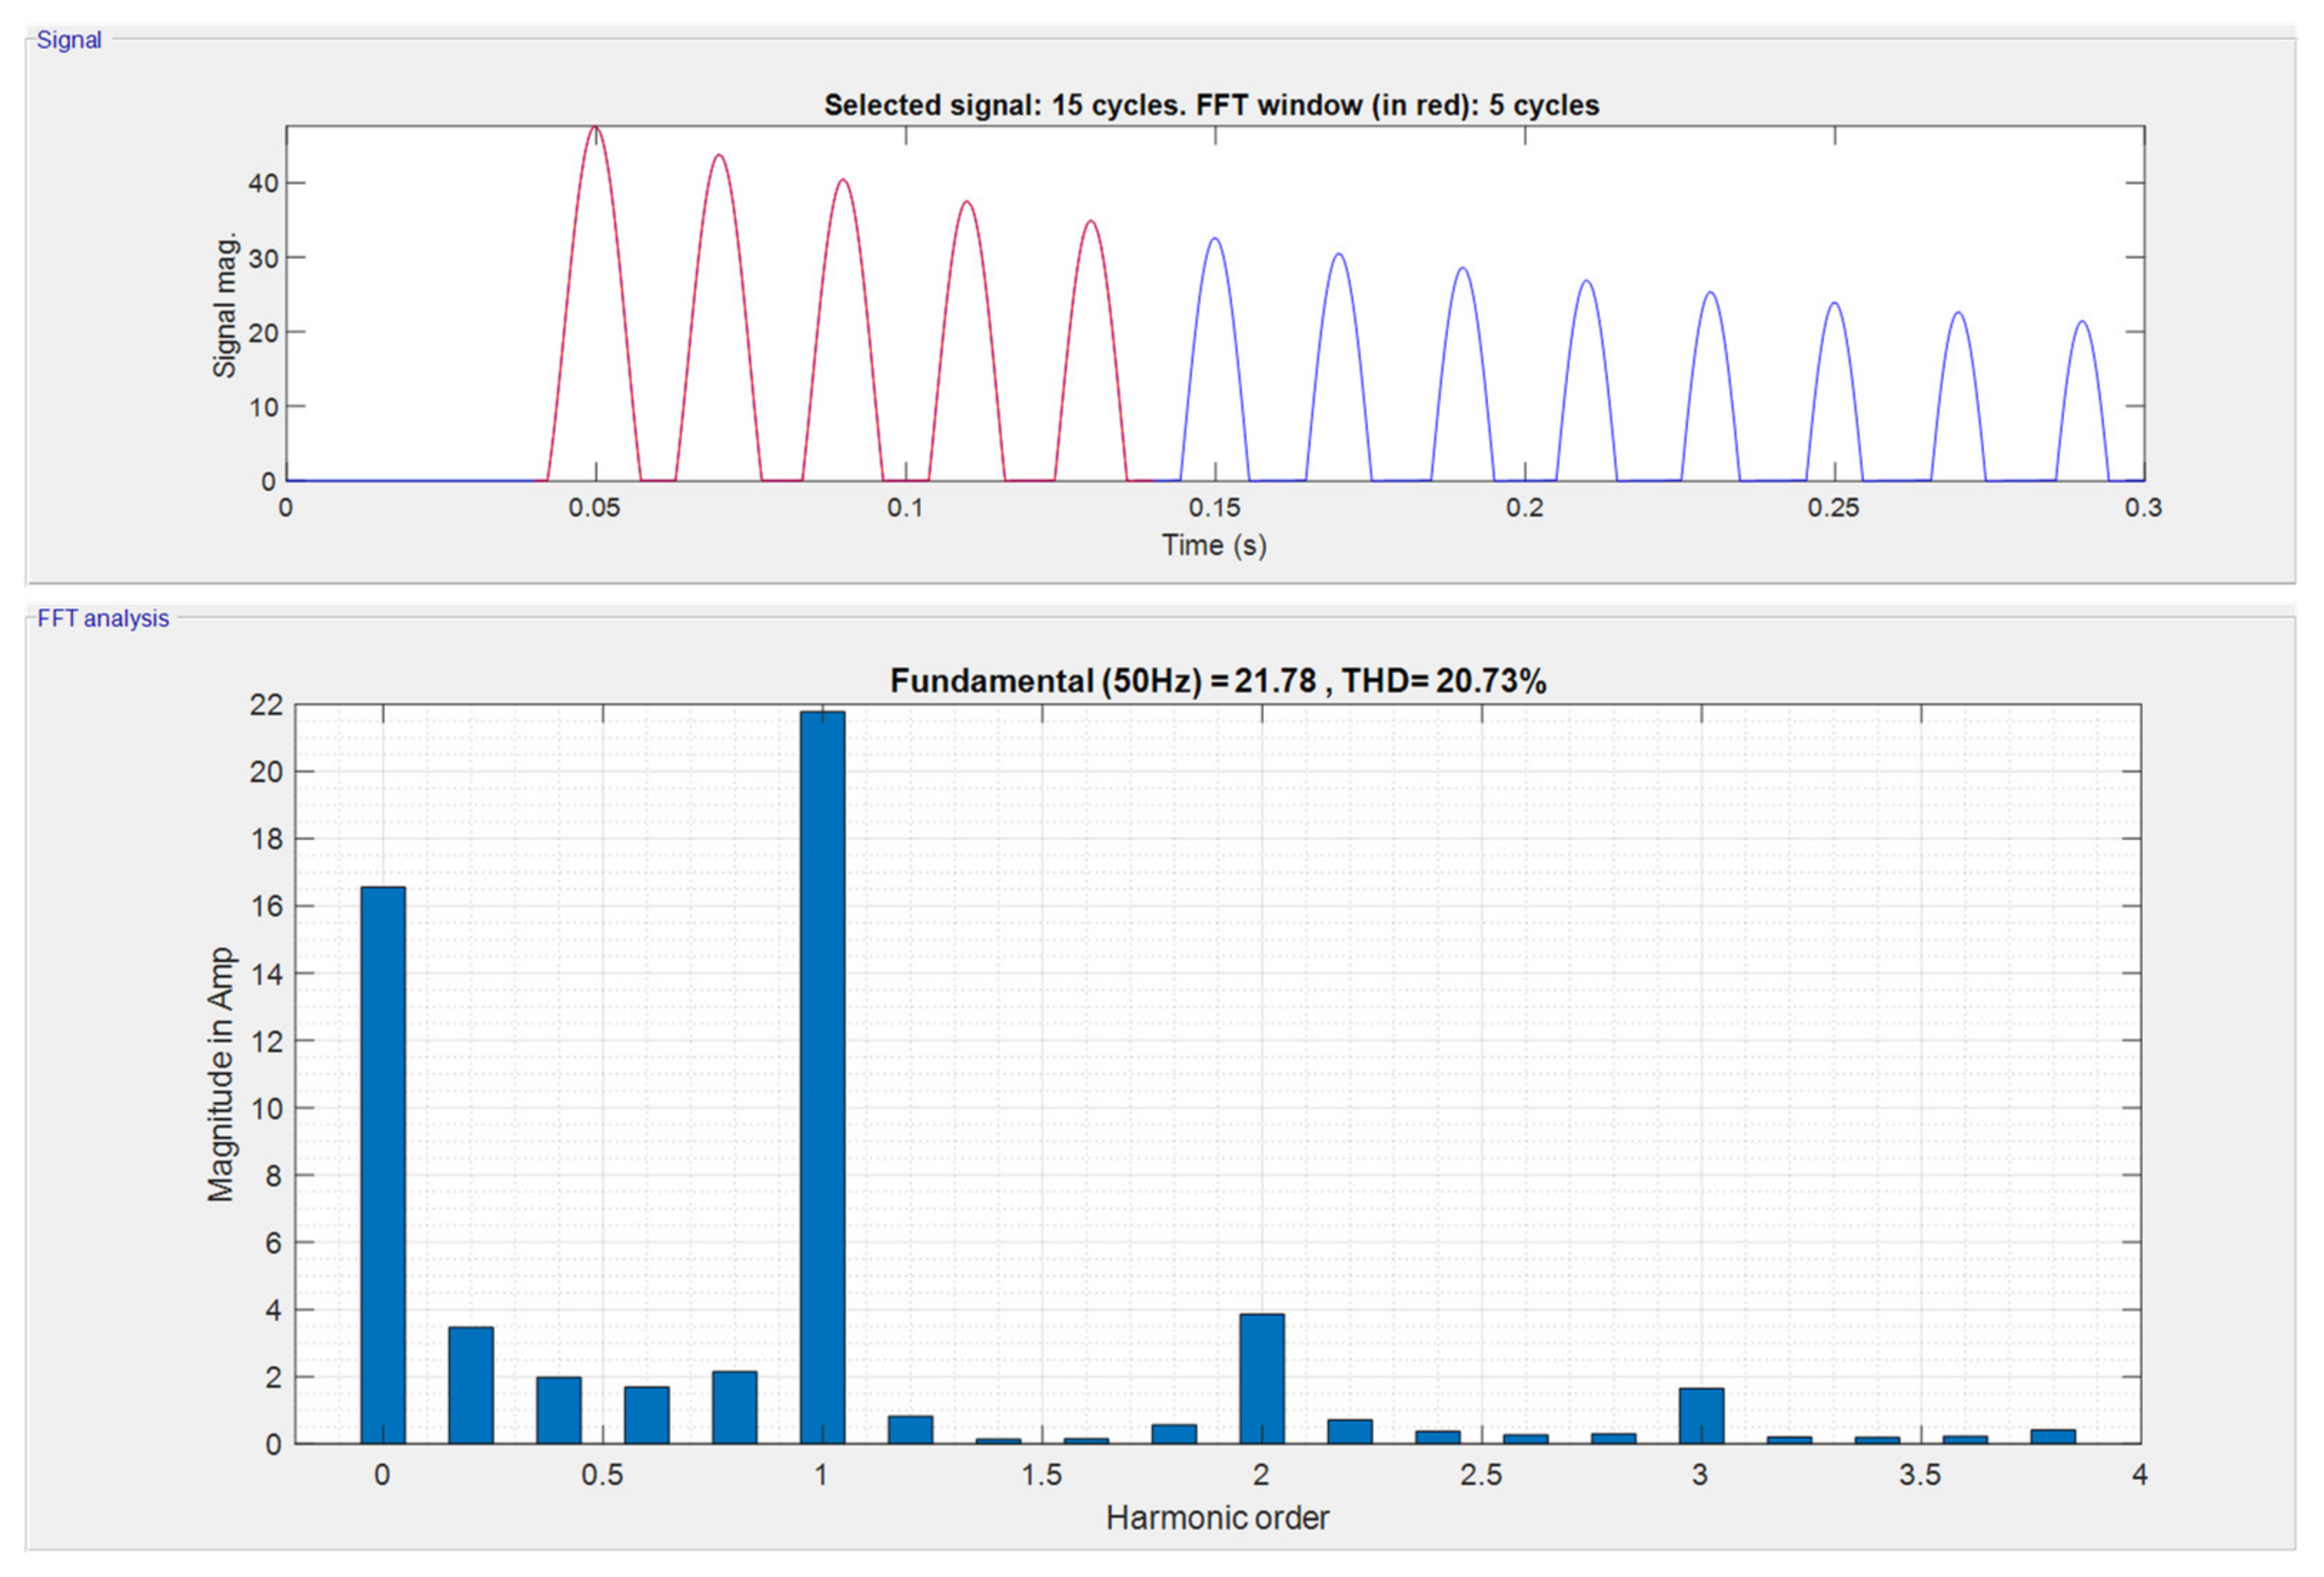This screenshot has width=2324, height=1577.
Task: Click the 'Harmonic order' axis label
Action: tap(1217, 1518)
